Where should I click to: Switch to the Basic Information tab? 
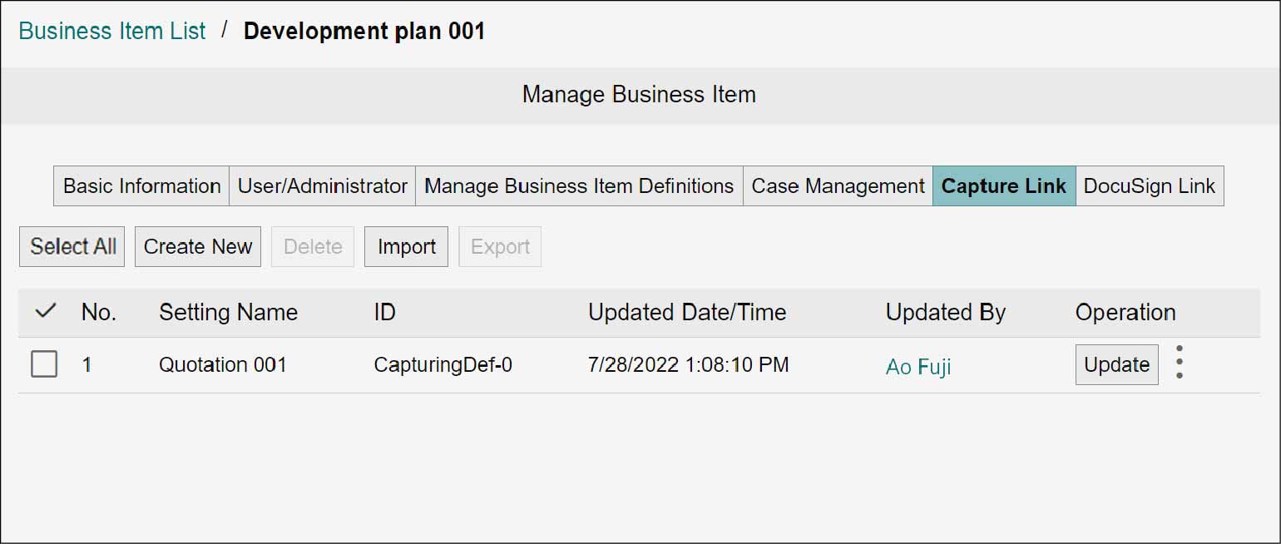tap(141, 185)
